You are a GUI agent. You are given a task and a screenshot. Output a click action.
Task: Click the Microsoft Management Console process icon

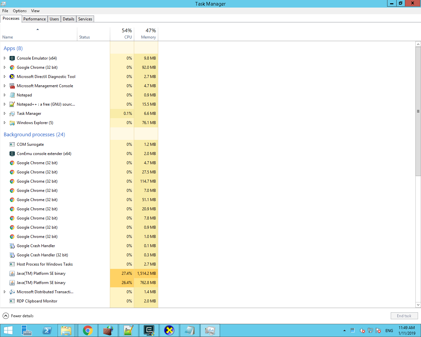tap(12, 86)
